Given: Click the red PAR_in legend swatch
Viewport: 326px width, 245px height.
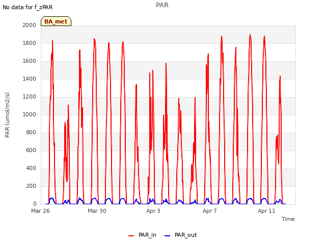Looking at the screenshot, I should [x=131, y=236].
